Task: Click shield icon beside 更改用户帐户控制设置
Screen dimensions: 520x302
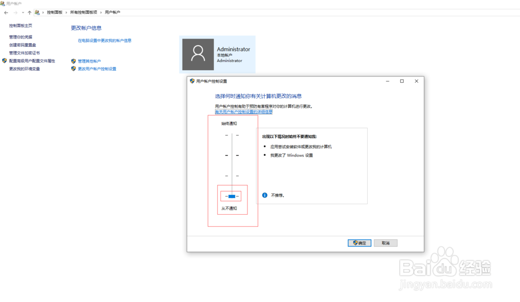Action: [74, 69]
